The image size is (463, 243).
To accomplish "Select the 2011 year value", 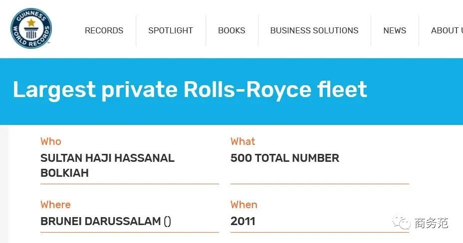I will 243,221.
